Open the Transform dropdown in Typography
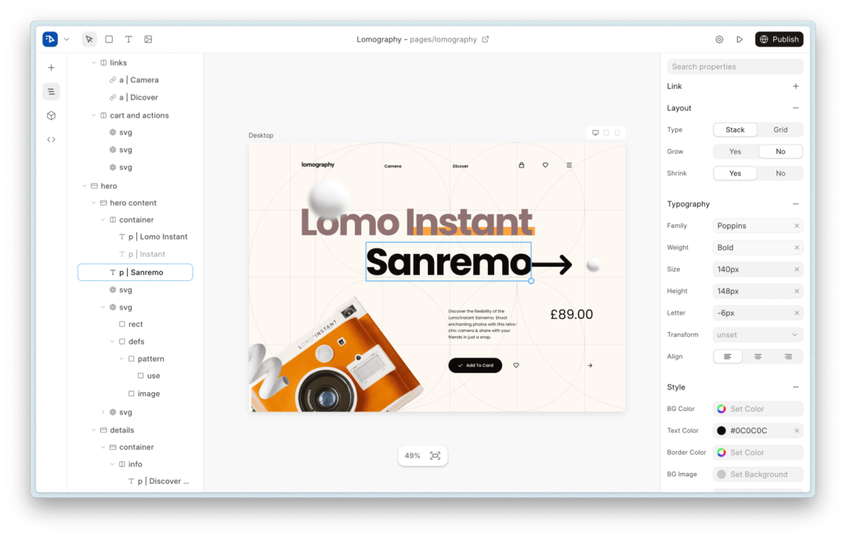The height and width of the screenshot is (538, 846). (x=757, y=334)
